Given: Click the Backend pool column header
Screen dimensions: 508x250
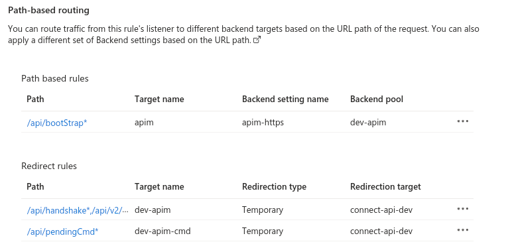Looking at the screenshot, I should coord(377,99).
